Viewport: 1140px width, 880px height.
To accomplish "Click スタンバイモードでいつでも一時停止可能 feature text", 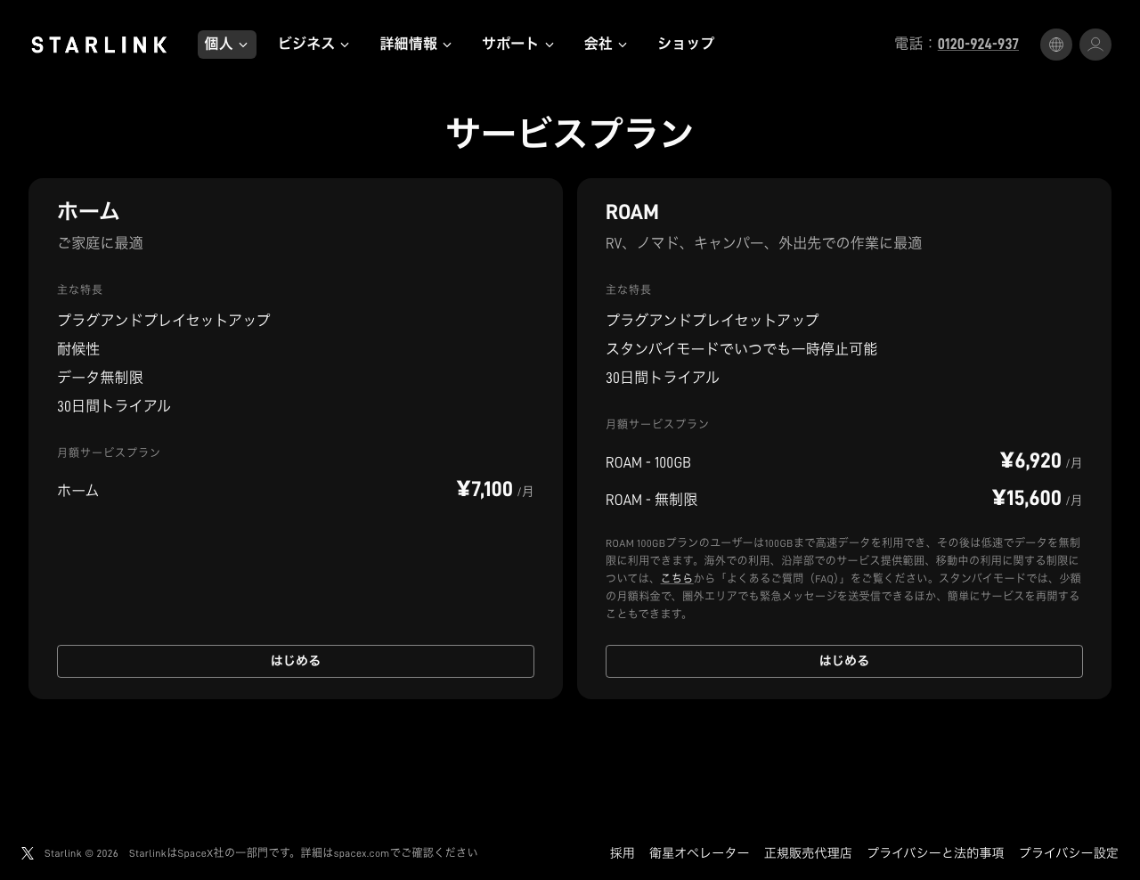I will [742, 349].
